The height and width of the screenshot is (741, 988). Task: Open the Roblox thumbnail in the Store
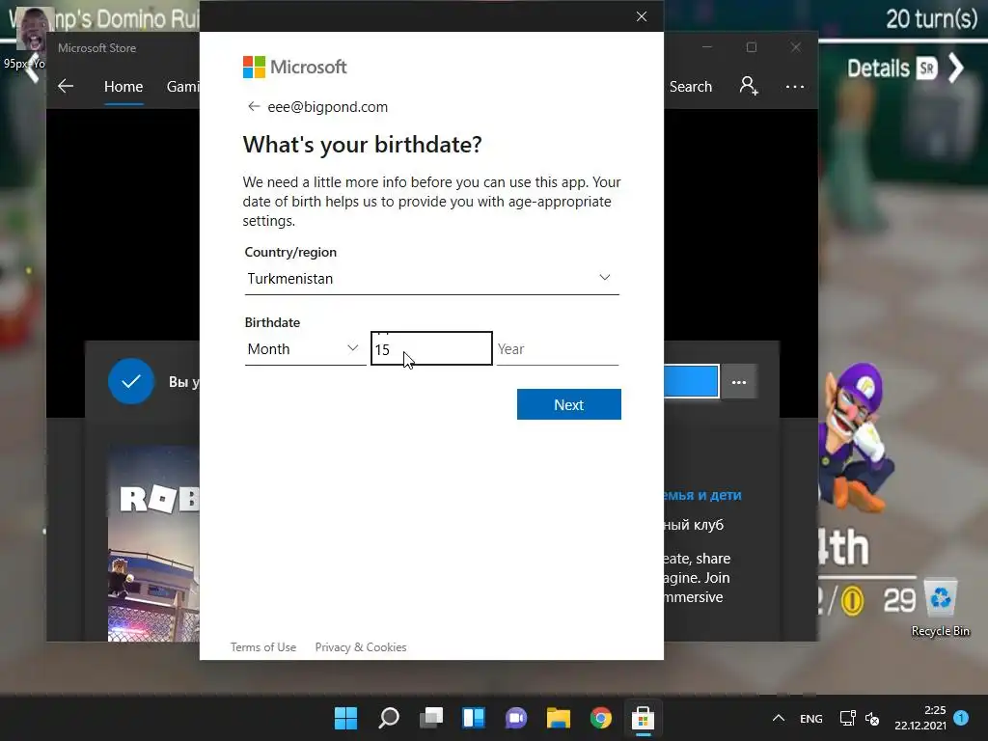click(x=153, y=544)
